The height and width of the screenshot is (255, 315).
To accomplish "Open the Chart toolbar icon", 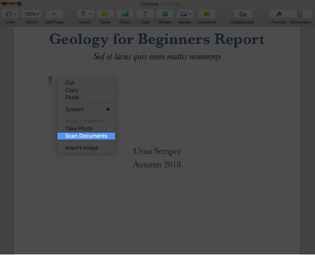I will (x=125, y=14).
